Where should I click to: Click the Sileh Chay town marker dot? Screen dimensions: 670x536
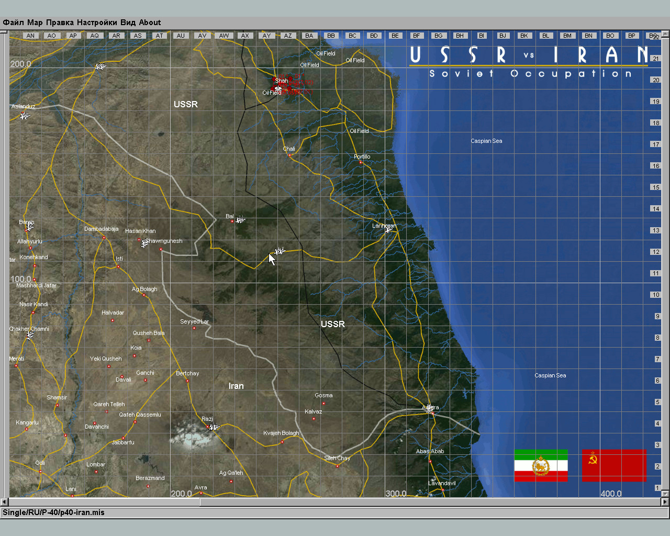pos(337,466)
